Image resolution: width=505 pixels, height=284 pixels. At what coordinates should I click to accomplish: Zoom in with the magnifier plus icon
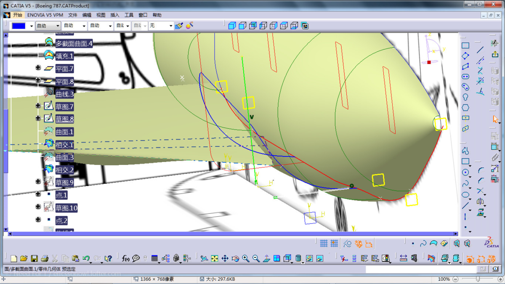point(245,258)
